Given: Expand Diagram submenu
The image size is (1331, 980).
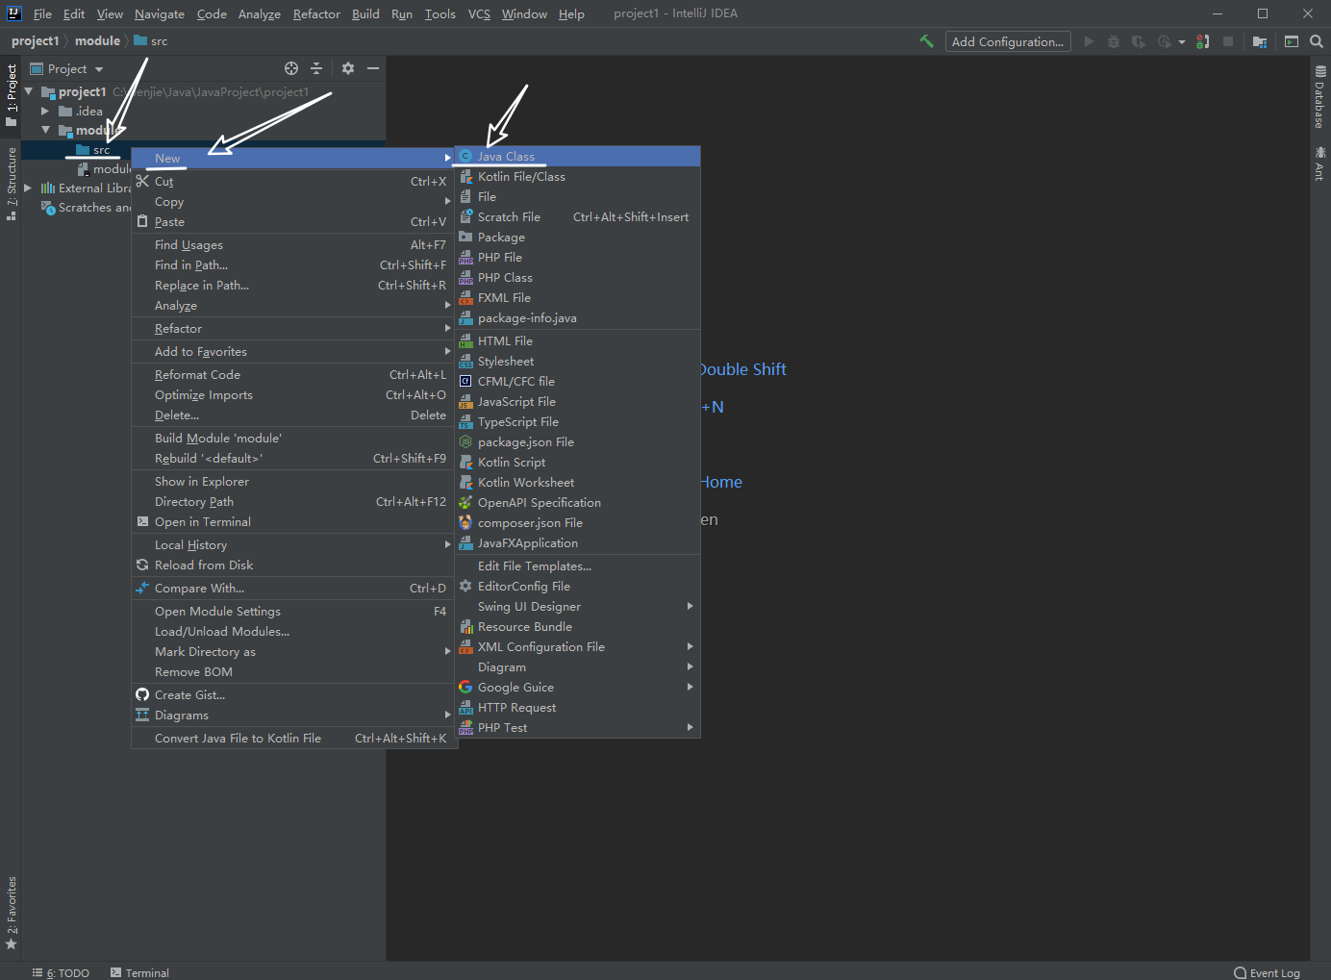Looking at the screenshot, I should tap(577, 666).
